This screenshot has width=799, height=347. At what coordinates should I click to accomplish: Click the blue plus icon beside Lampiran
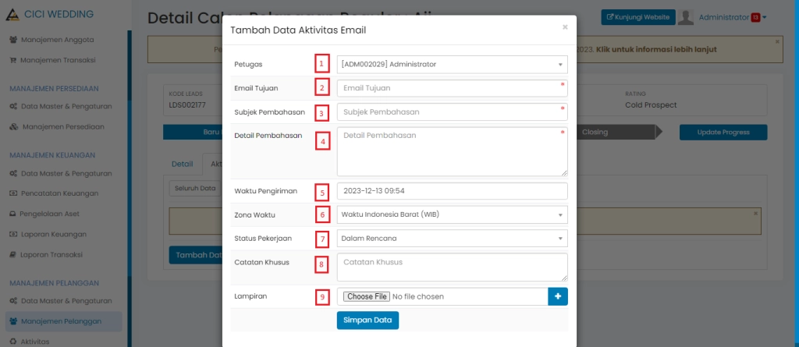click(558, 296)
